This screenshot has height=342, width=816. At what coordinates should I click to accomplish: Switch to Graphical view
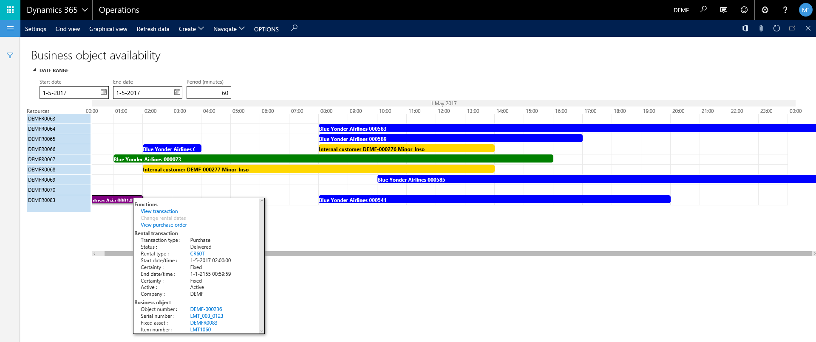point(108,29)
